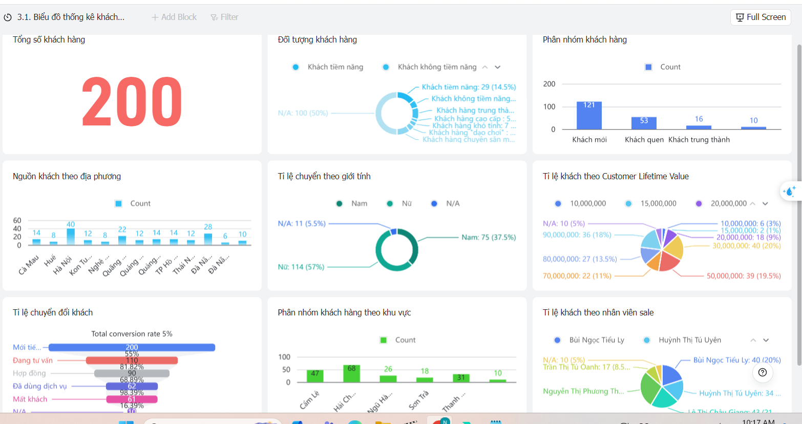This screenshot has height=424, width=802.
Task: Click label 'Nam: 75 (37.5%)'
Action: (489, 238)
